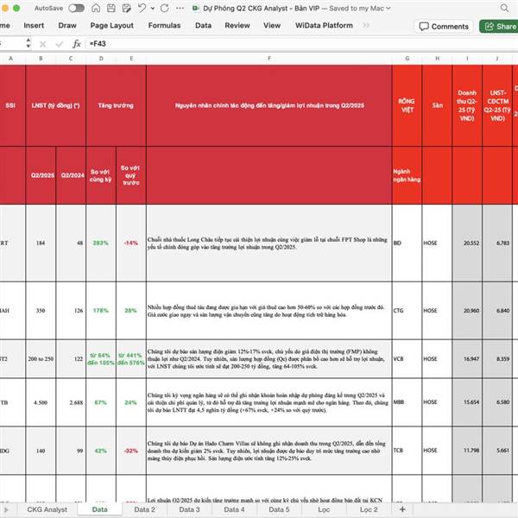Expand the document title saved location chevron

(388, 9)
